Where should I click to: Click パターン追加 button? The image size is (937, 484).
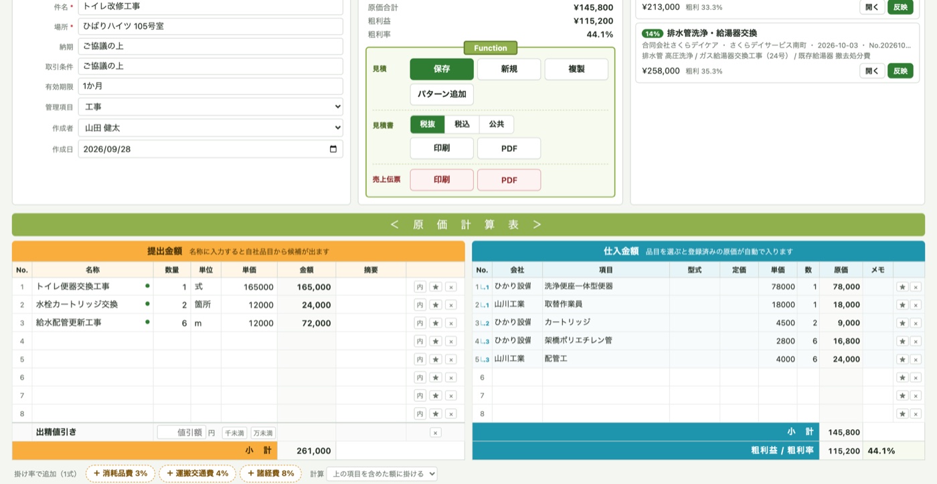click(x=442, y=94)
